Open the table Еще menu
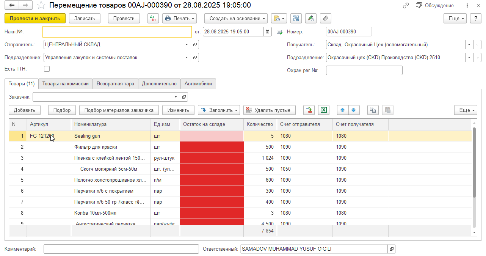 (466, 110)
